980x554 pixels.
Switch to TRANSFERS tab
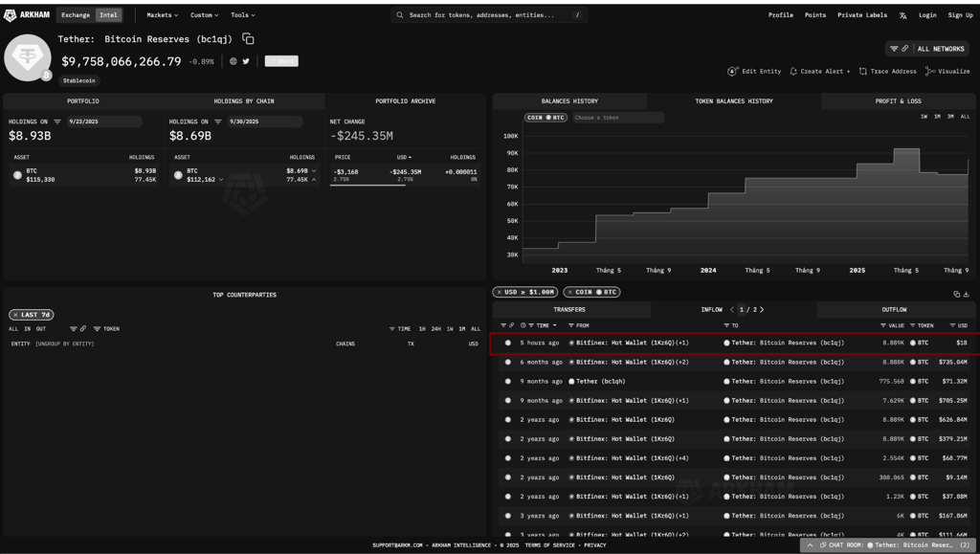[569, 310]
